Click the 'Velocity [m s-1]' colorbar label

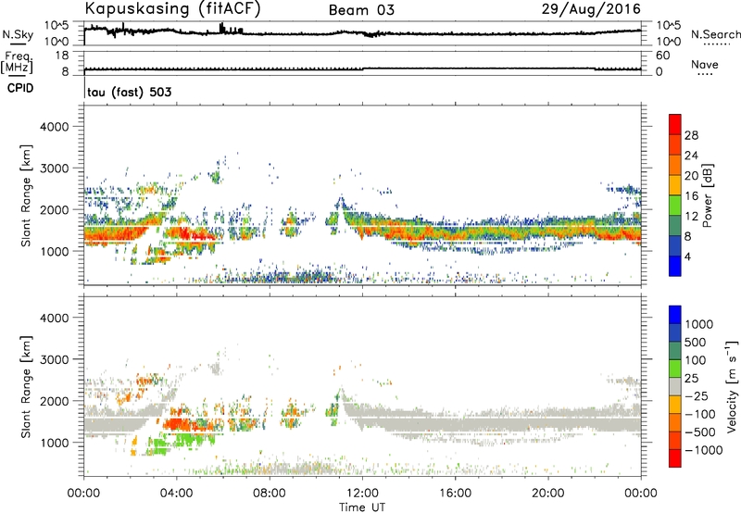click(732, 386)
